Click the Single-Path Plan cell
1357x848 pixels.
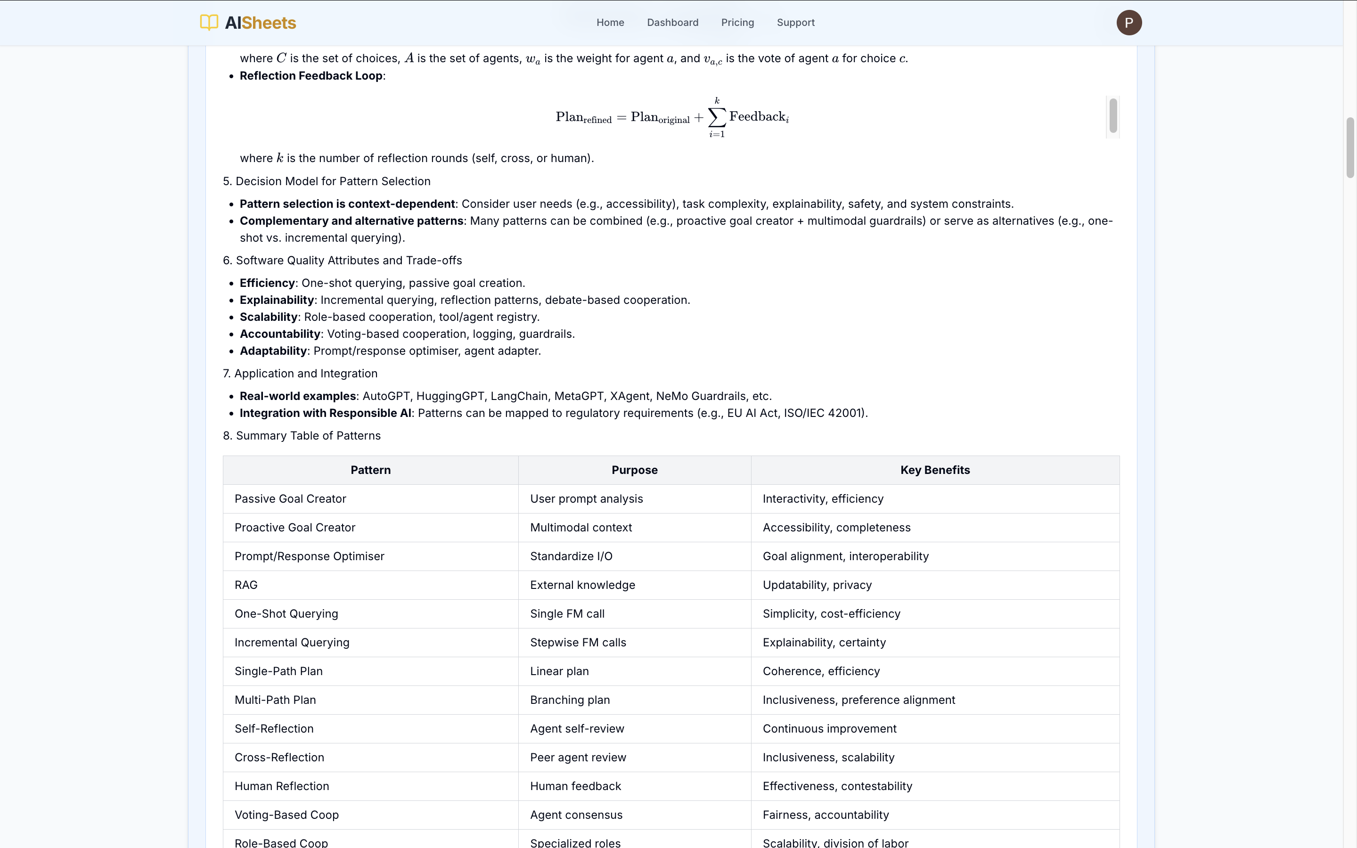[371, 671]
